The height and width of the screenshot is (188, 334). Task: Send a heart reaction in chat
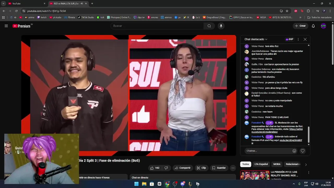click(303, 151)
